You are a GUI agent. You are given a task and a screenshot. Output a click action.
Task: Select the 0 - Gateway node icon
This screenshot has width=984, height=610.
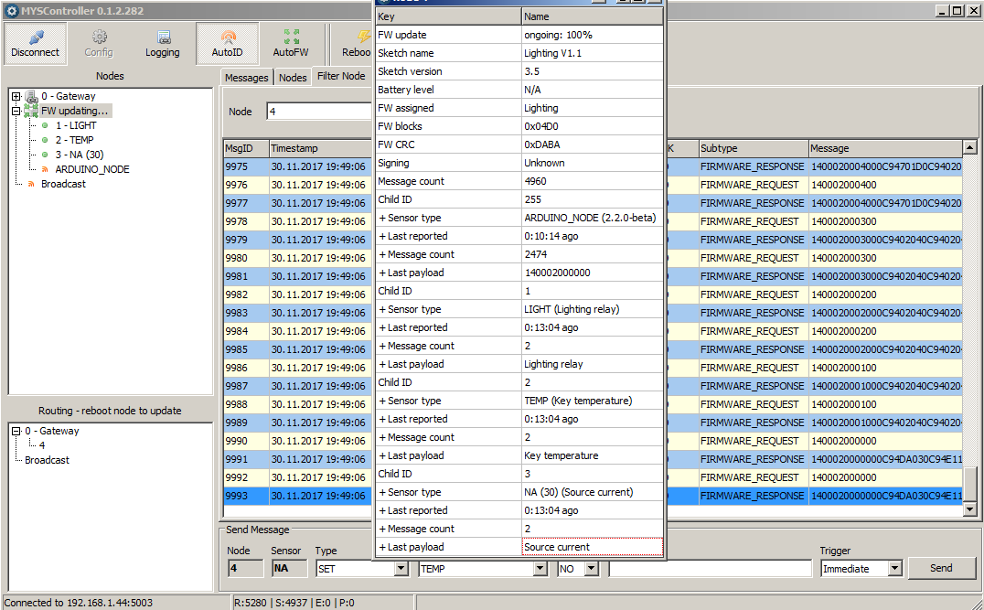pos(31,96)
